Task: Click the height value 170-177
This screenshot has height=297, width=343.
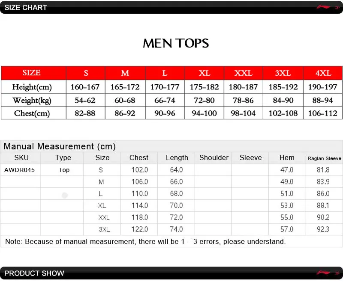Action: point(165,87)
